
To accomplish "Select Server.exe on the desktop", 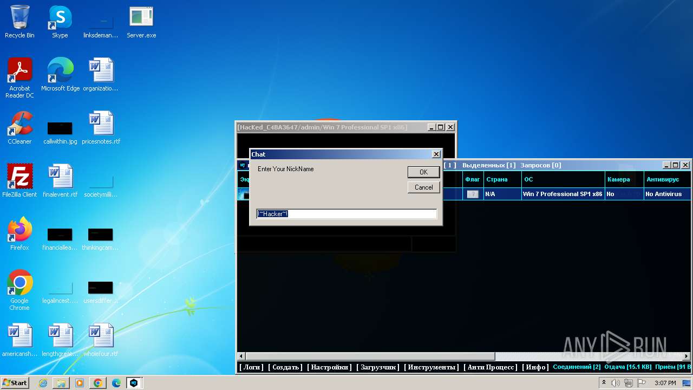I will (x=141, y=22).
